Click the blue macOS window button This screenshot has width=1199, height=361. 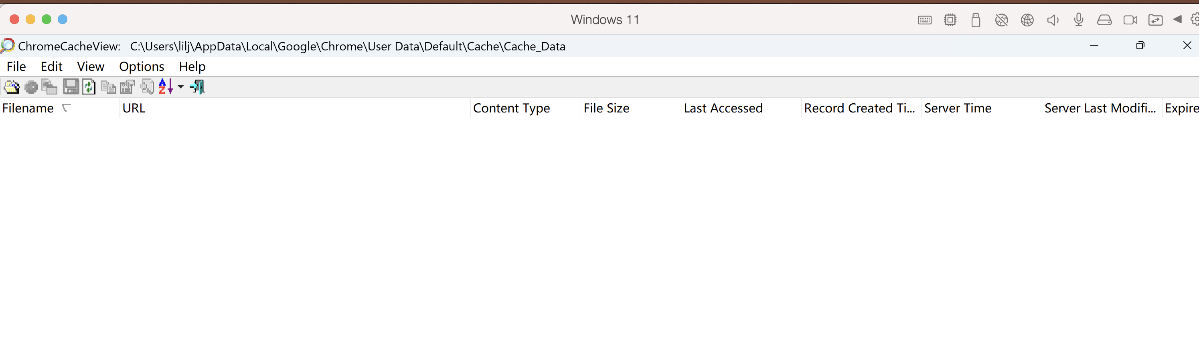click(63, 19)
